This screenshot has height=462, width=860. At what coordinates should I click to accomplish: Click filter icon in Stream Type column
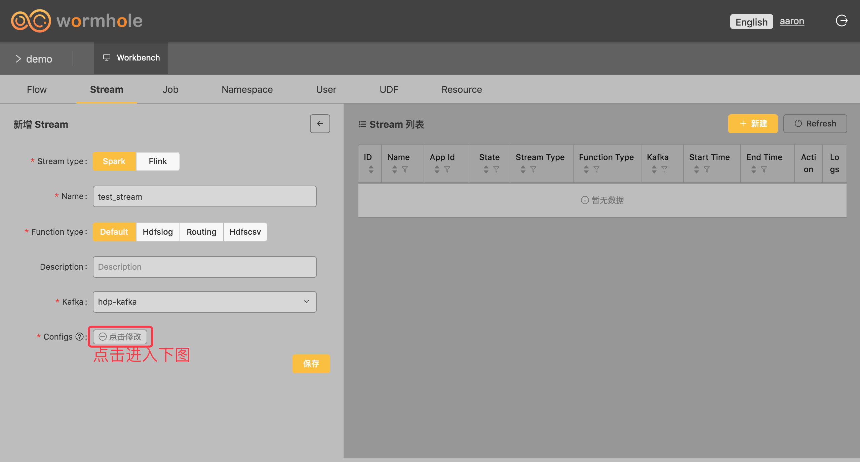click(533, 169)
